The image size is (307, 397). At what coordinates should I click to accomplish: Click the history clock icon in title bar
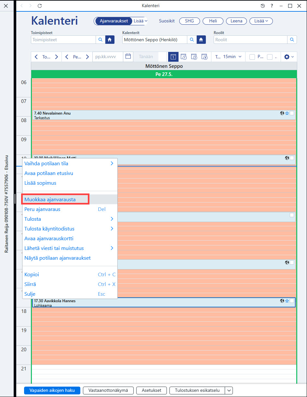[263, 6]
